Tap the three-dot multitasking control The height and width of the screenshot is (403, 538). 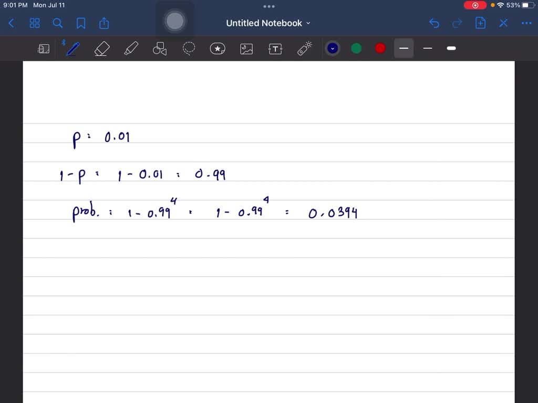[x=268, y=6]
